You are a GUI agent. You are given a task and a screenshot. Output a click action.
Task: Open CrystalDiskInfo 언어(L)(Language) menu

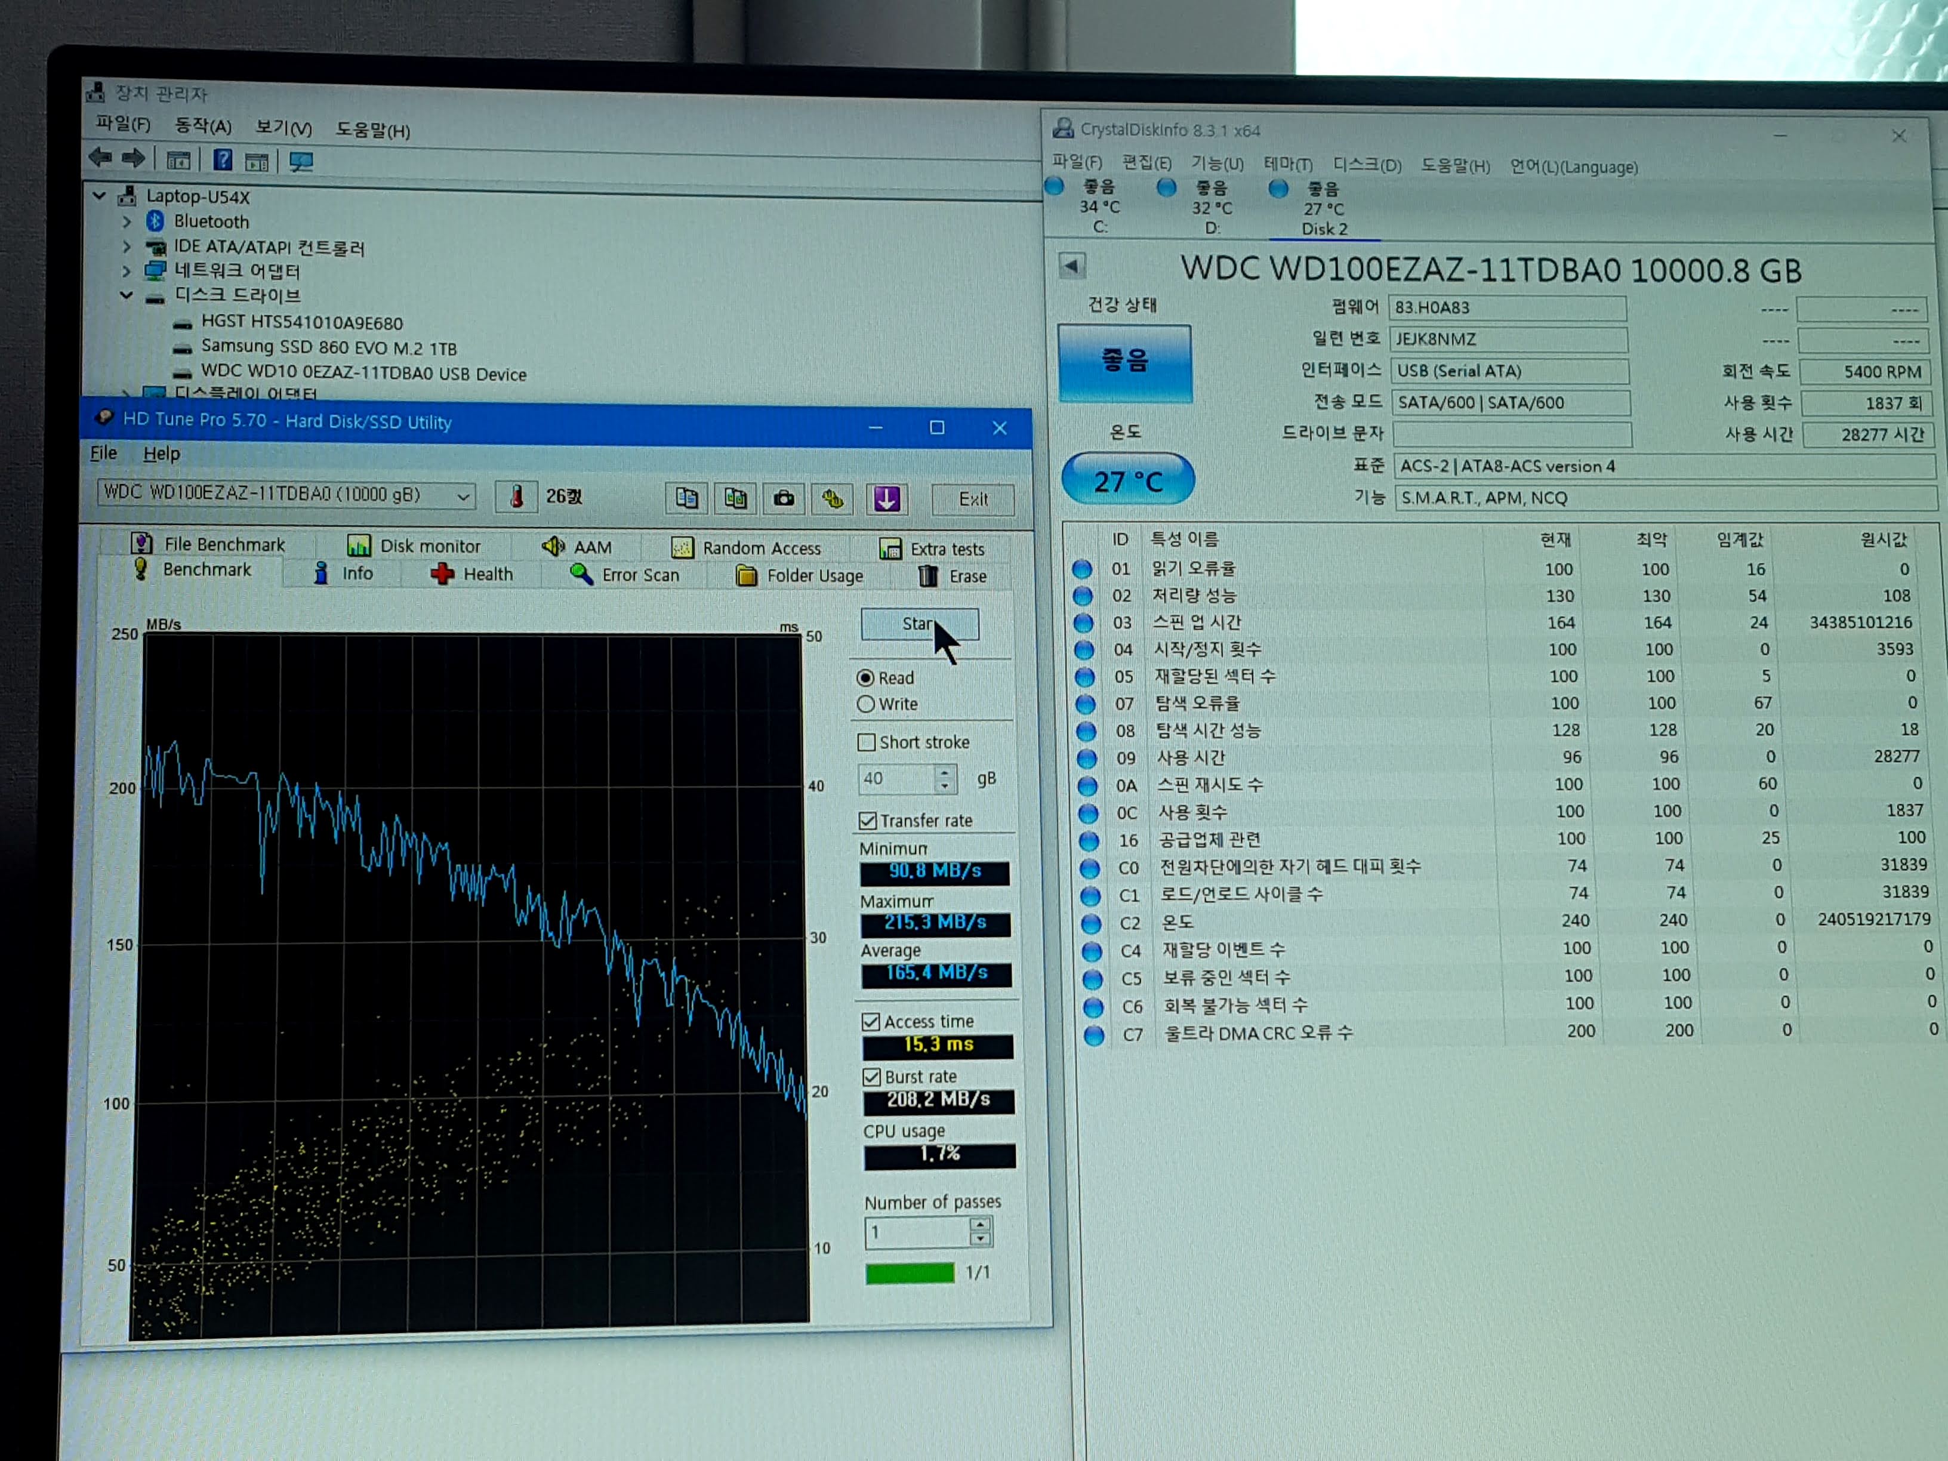pos(1574,167)
